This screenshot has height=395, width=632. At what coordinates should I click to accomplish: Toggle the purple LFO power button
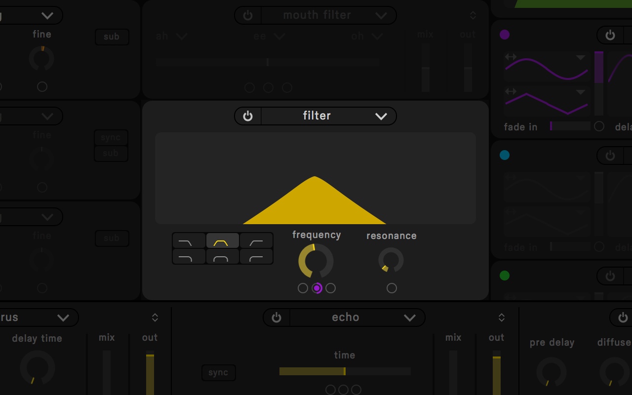(610, 35)
